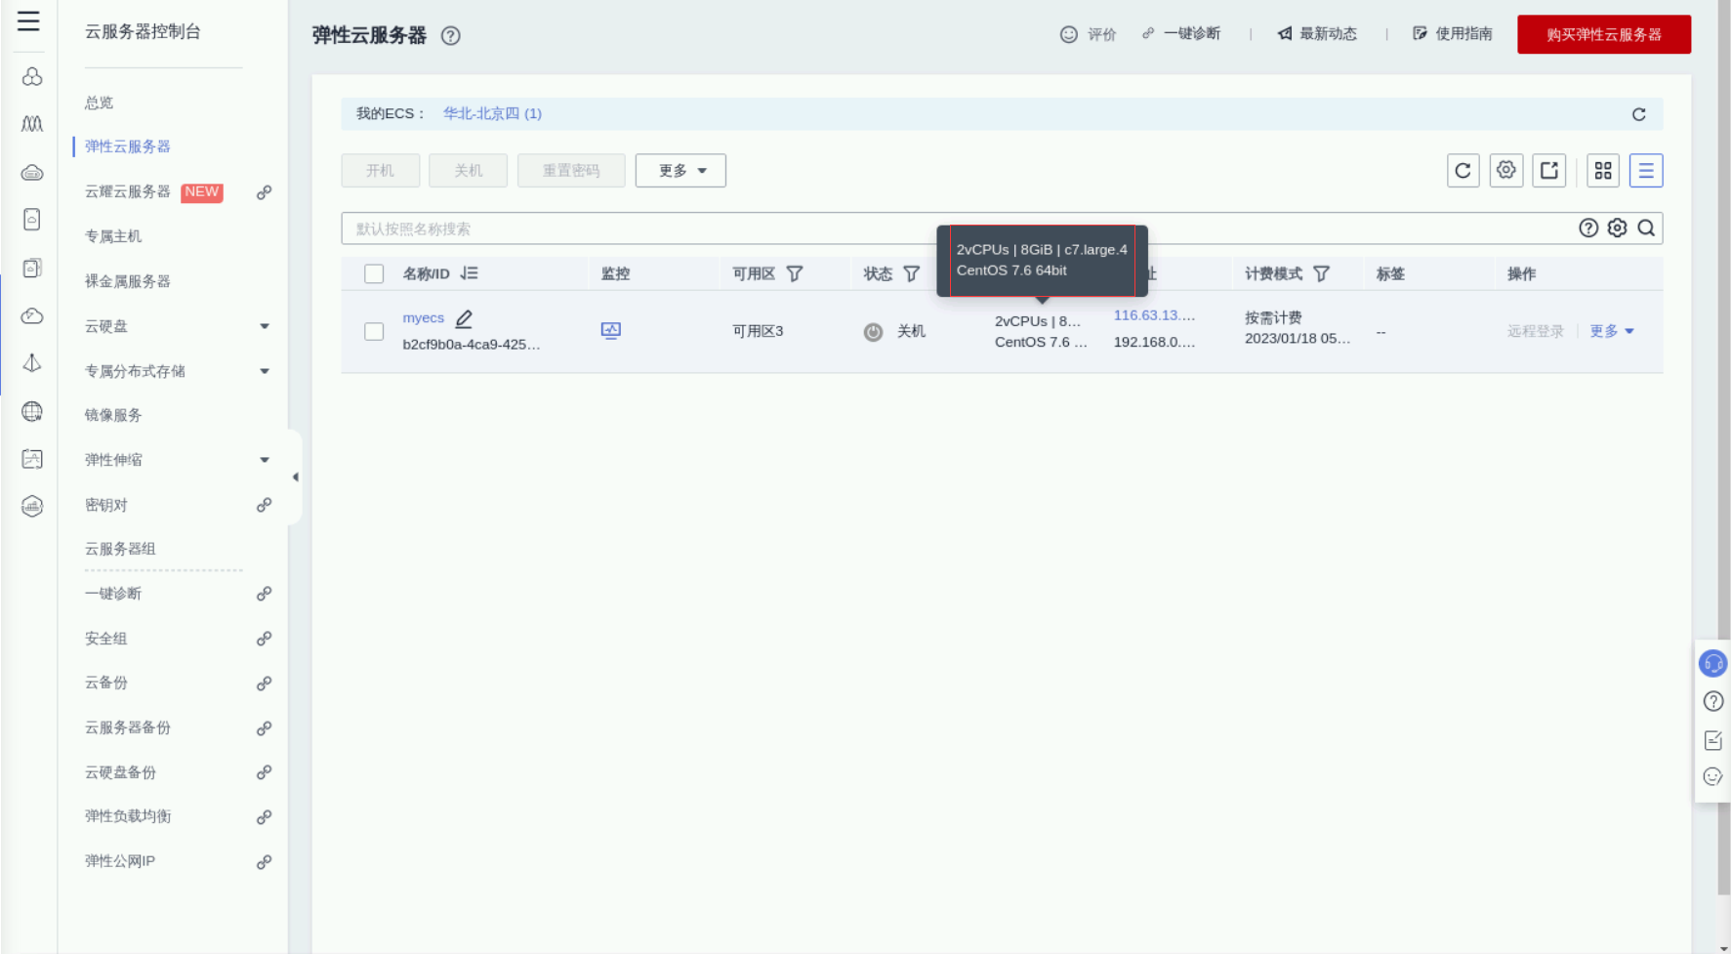
Task: Open 更多 actions for myecs row
Action: pos(1612,332)
